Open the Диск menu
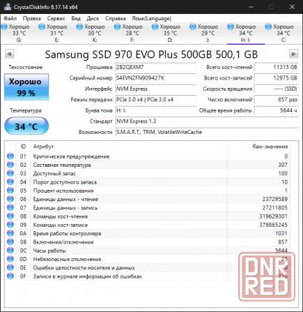The width and height of the screenshot is (303, 312). (93, 18)
